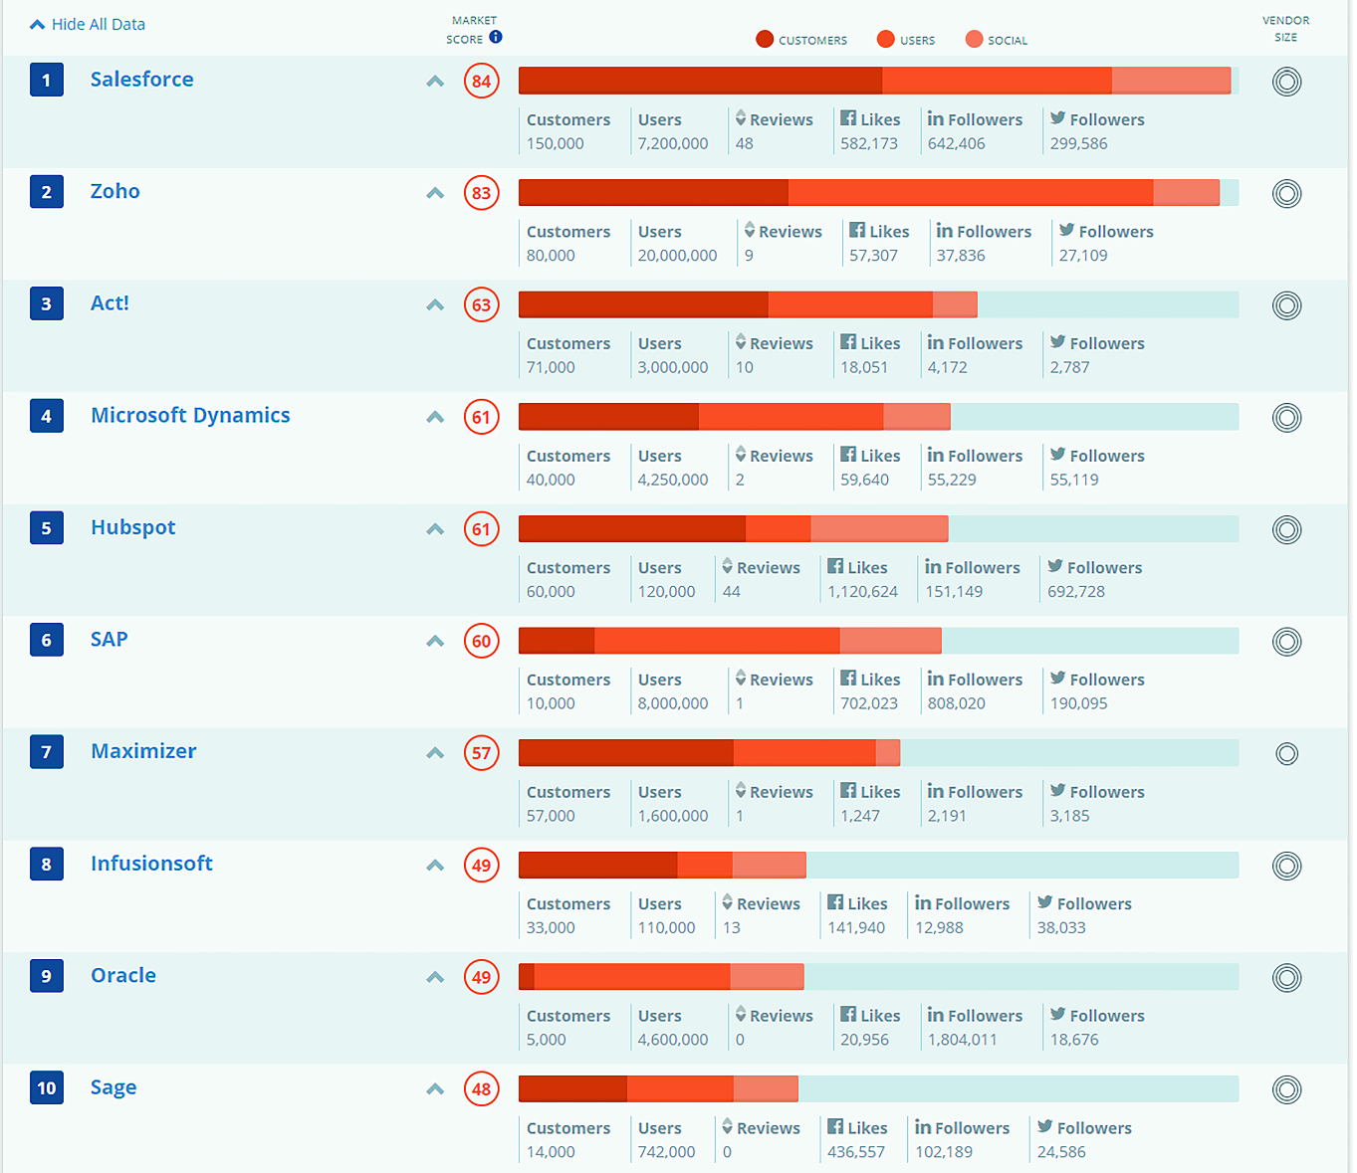Screen dimensions: 1357x1173
Task: Click LinkedIn icon in Salesforce row
Action: click(x=936, y=118)
